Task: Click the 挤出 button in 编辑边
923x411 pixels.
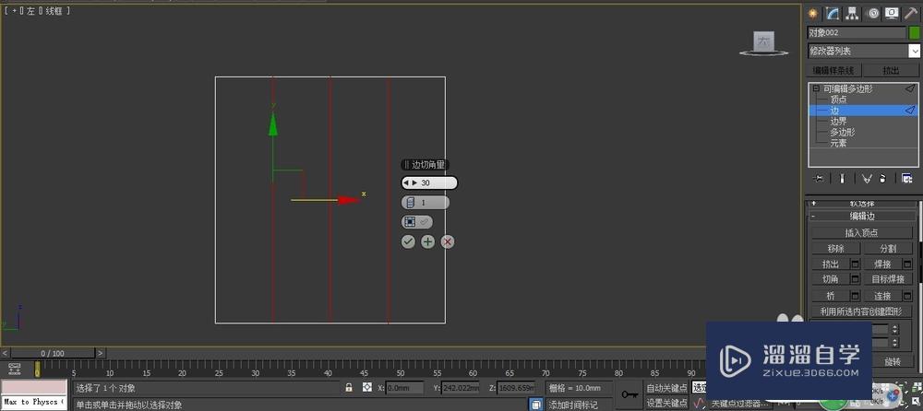Action: (x=831, y=264)
